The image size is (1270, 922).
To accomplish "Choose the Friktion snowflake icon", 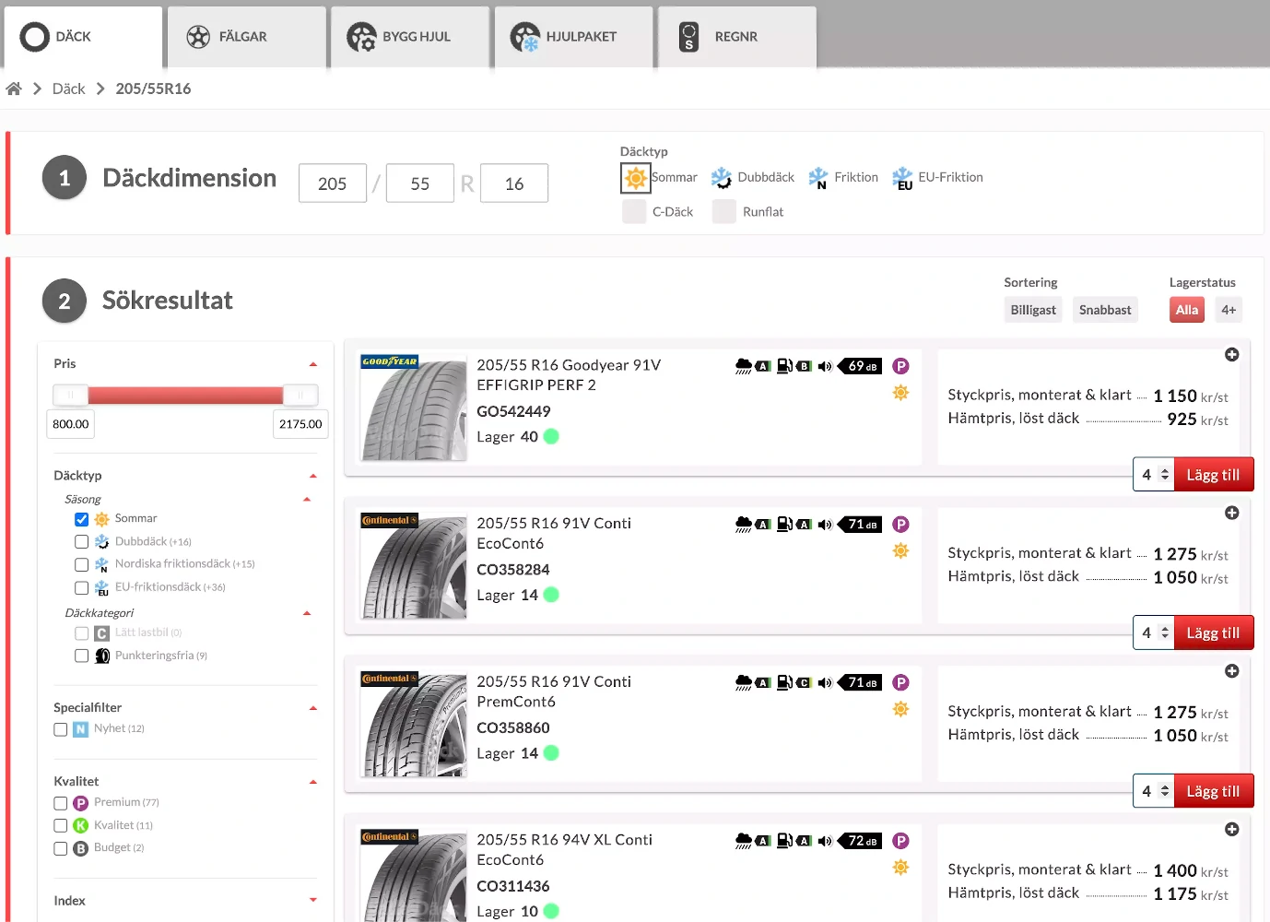I will (817, 178).
